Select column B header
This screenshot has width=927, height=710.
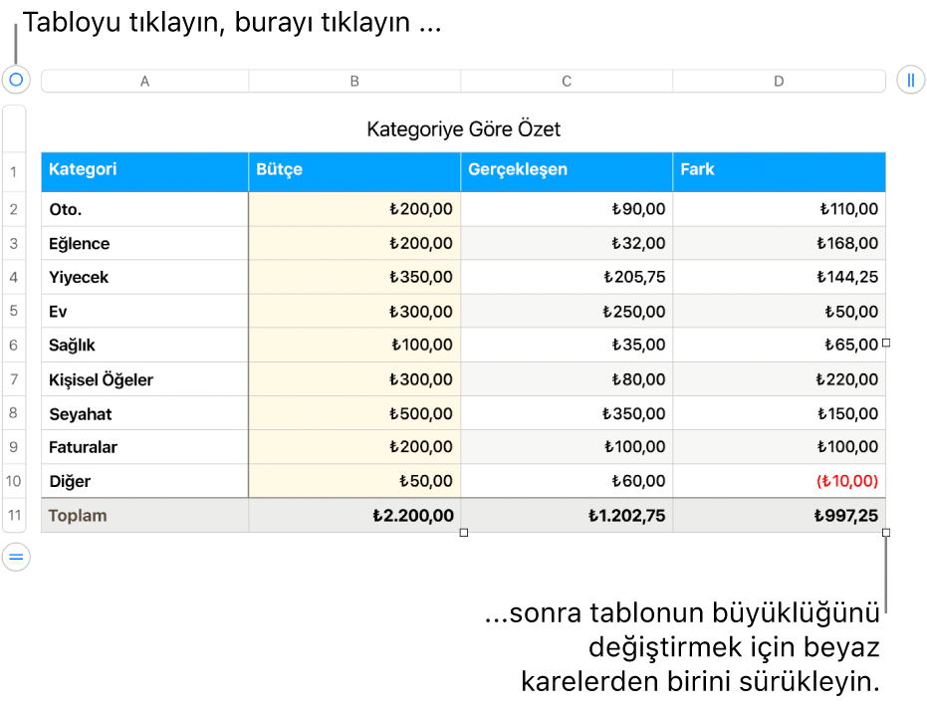(x=354, y=81)
